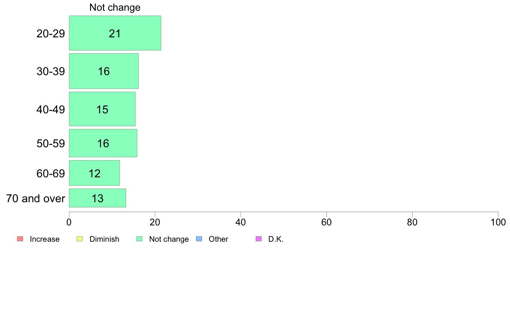Select the 40-49 bar showing 15
510x316 pixels.
[102, 109]
